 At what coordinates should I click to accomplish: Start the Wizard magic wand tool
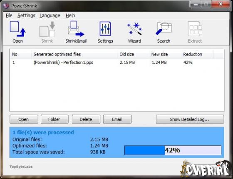point(134,32)
